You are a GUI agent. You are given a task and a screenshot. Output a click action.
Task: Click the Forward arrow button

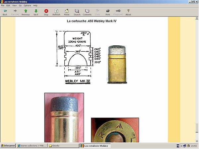(15, 12)
